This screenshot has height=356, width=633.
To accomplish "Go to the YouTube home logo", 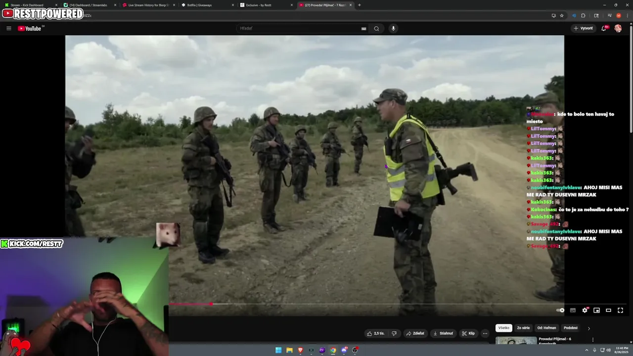I will pos(30,28).
